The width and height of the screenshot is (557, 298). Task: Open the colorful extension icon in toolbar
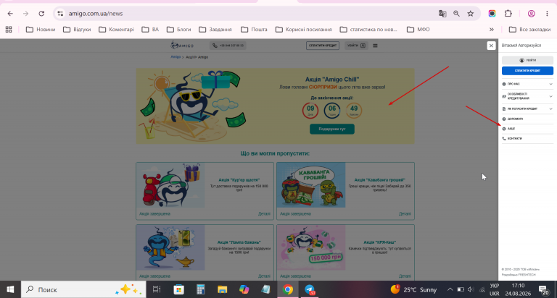(492, 14)
